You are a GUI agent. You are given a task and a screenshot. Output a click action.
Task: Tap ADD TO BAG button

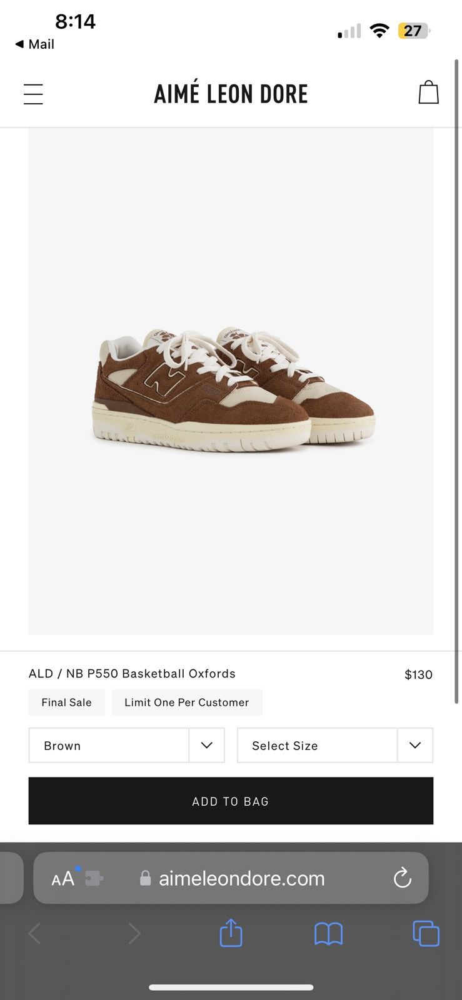click(x=231, y=801)
